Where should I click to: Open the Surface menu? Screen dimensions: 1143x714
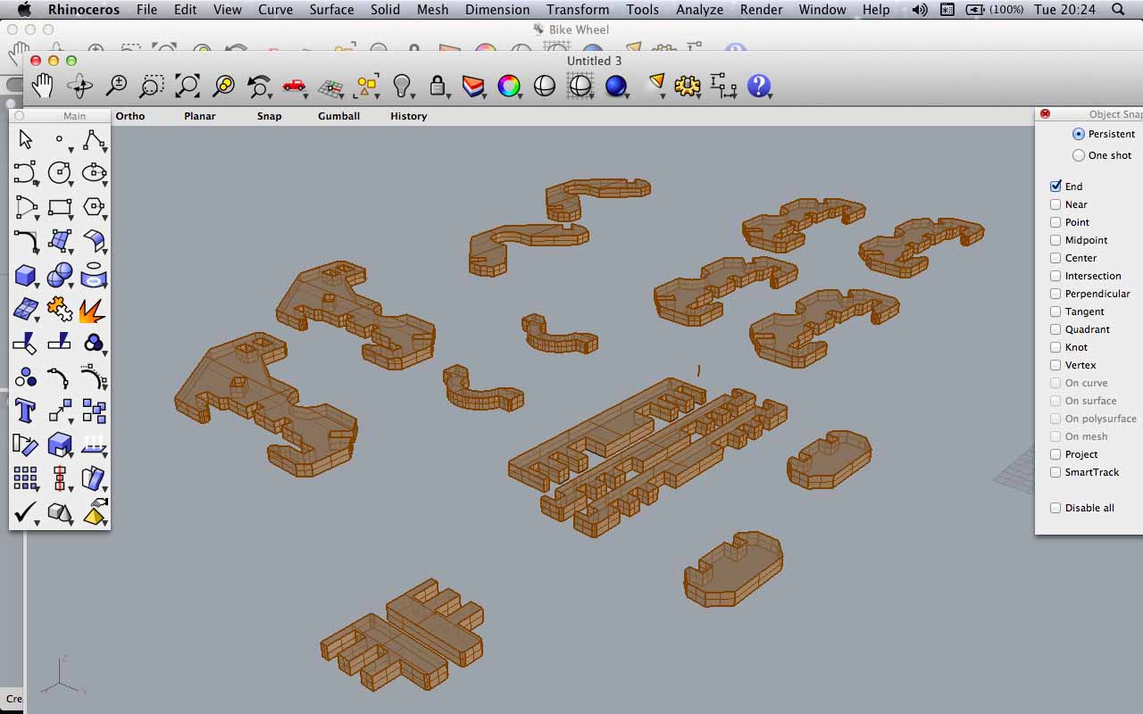[331, 10]
